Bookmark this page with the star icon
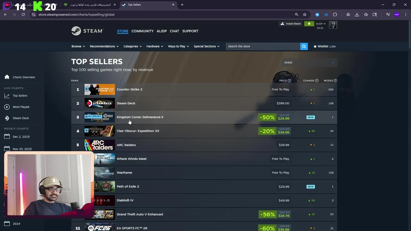This screenshot has height=231, width=411. coord(305,14)
